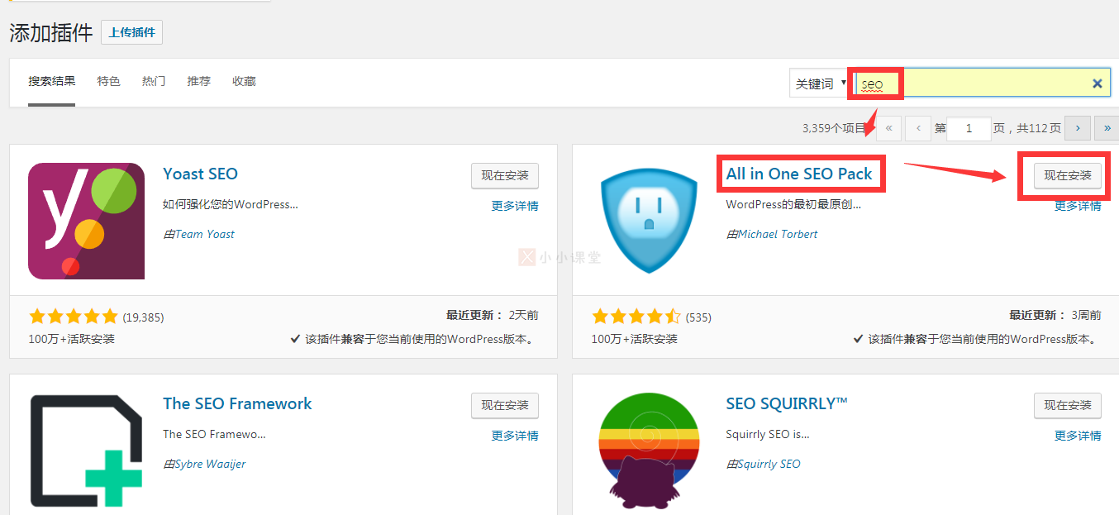Click the 上传插件 button
Image resolution: width=1119 pixels, height=515 pixels.
(131, 32)
